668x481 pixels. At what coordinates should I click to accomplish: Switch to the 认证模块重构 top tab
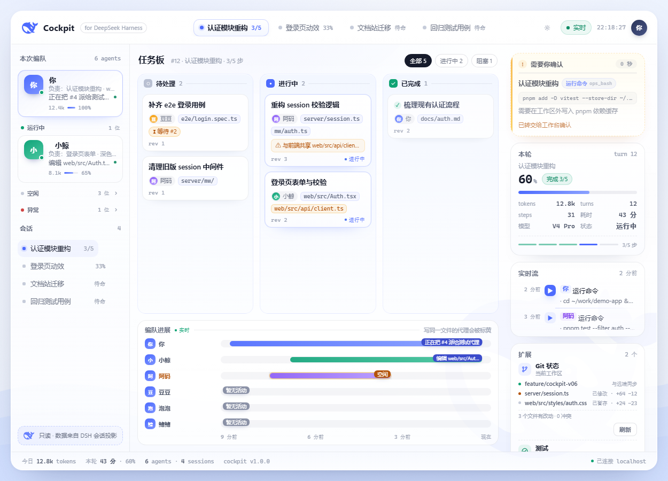(x=231, y=28)
